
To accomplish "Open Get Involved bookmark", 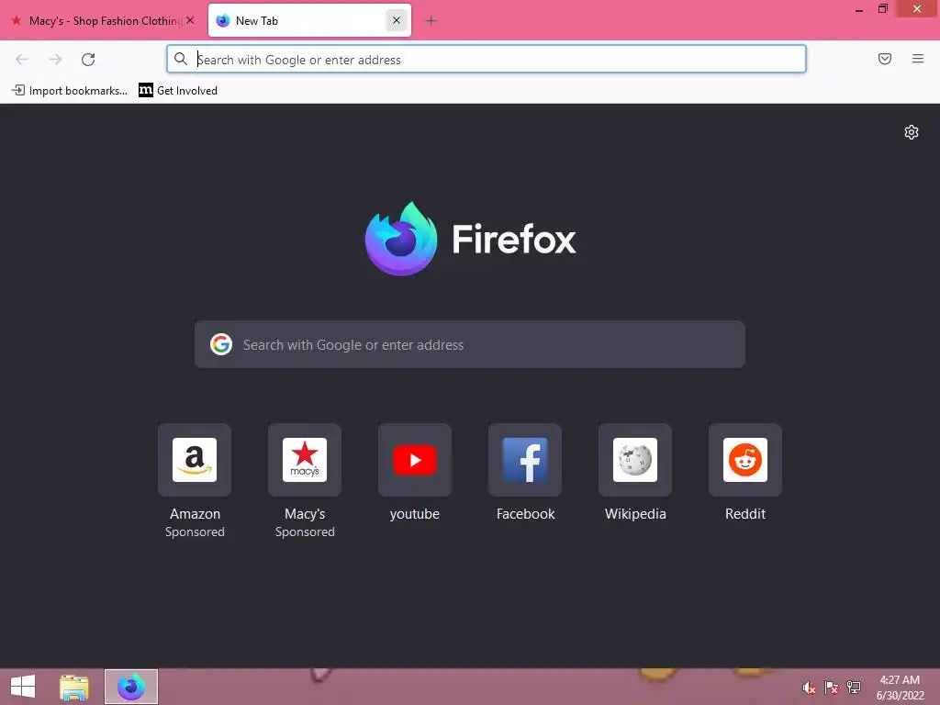I will [178, 91].
